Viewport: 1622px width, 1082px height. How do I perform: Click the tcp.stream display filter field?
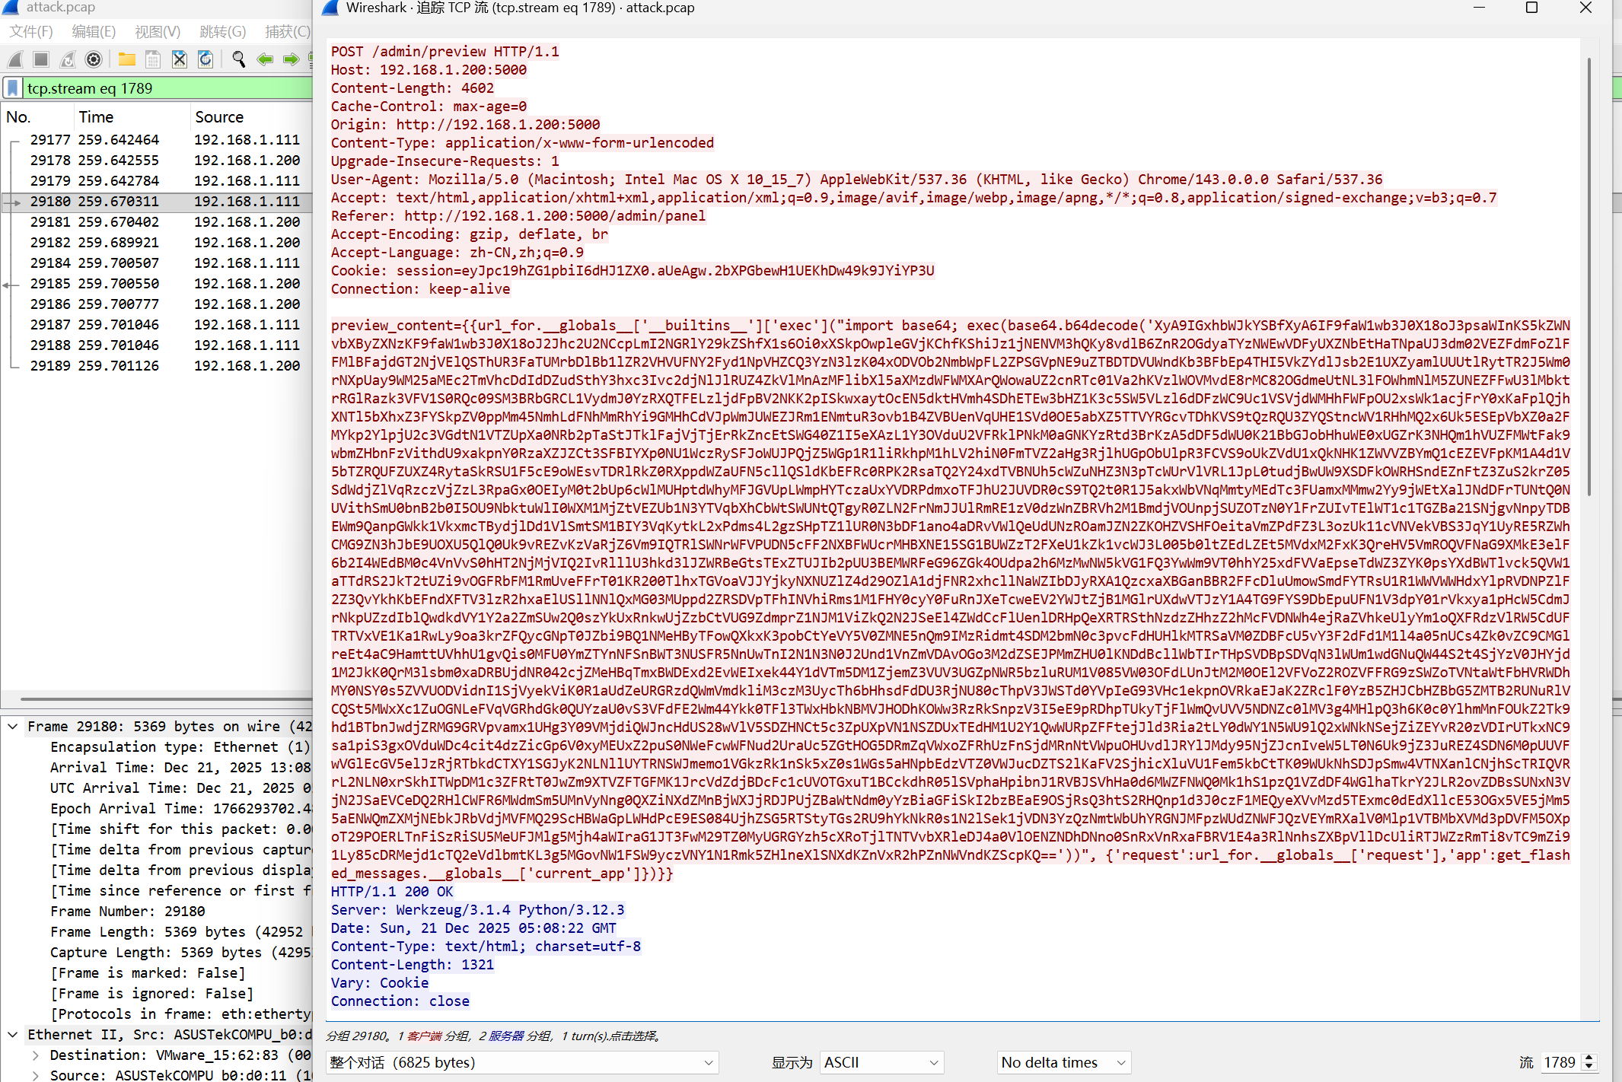click(167, 88)
